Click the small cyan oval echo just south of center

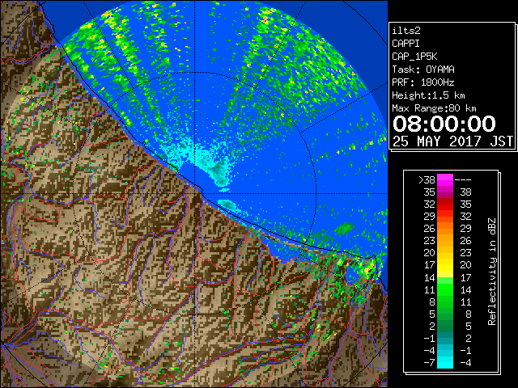coord(227,205)
